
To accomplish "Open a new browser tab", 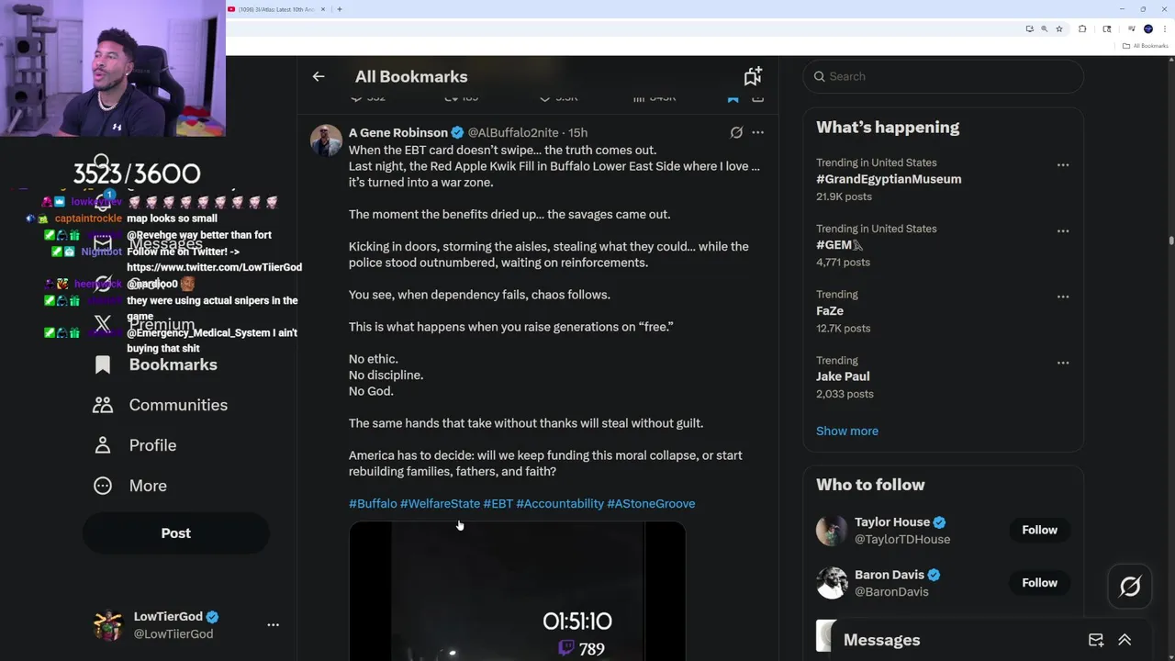I will [340, 9].
